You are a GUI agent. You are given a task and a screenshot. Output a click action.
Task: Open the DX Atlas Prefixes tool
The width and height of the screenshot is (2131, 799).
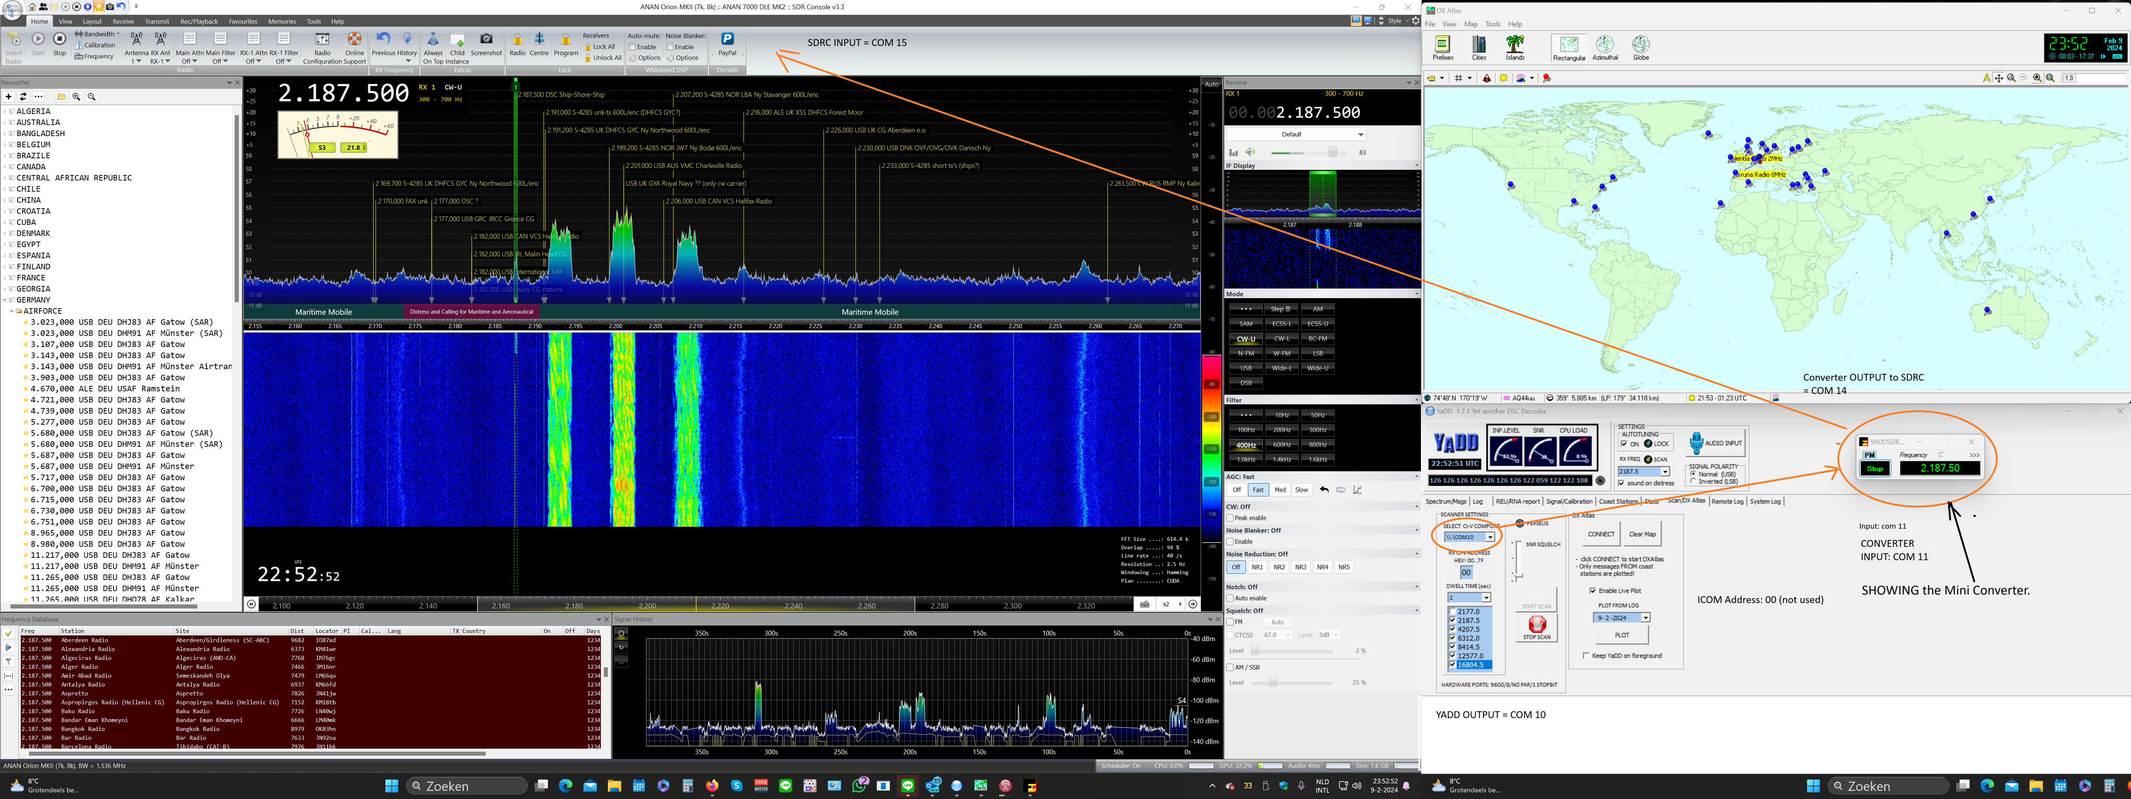pos(1443,48)
